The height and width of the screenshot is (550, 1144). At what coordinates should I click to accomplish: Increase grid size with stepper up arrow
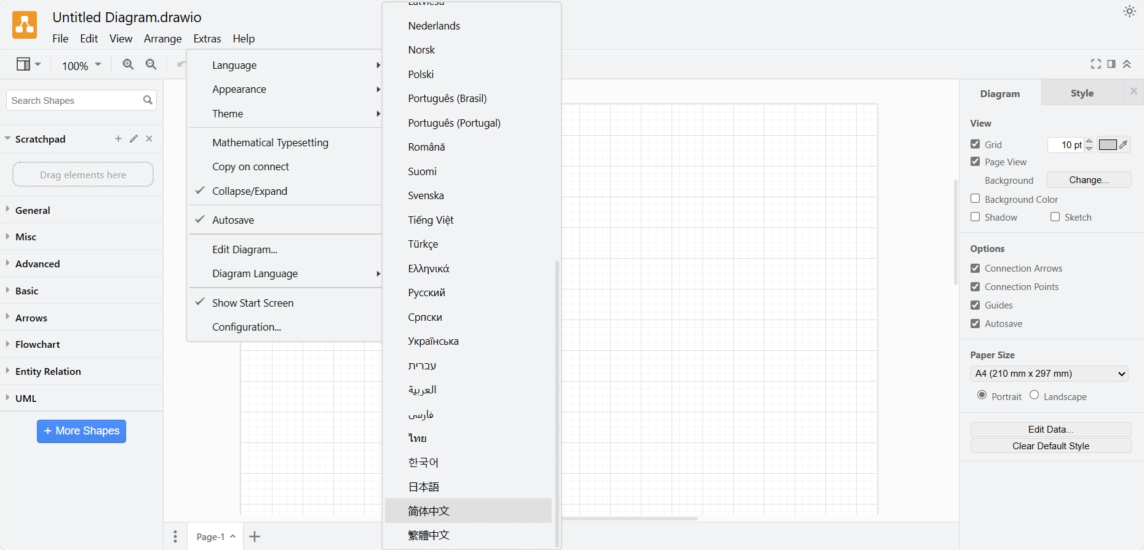click(x=1089, y=141)
